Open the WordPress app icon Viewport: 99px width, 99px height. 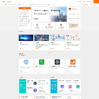[57, 62]
